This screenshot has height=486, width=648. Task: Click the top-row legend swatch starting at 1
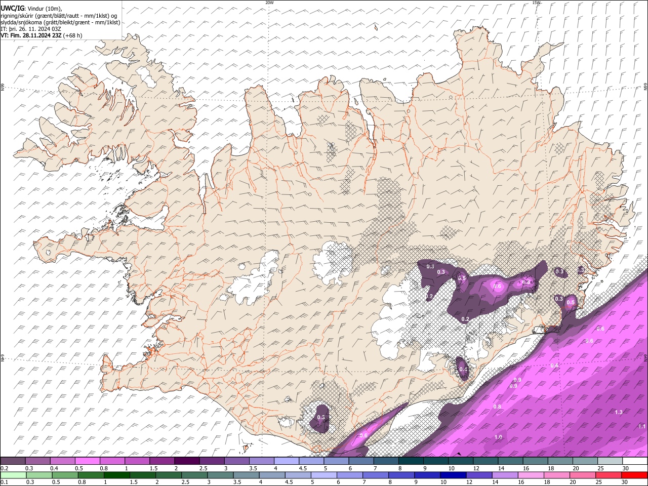137,461
